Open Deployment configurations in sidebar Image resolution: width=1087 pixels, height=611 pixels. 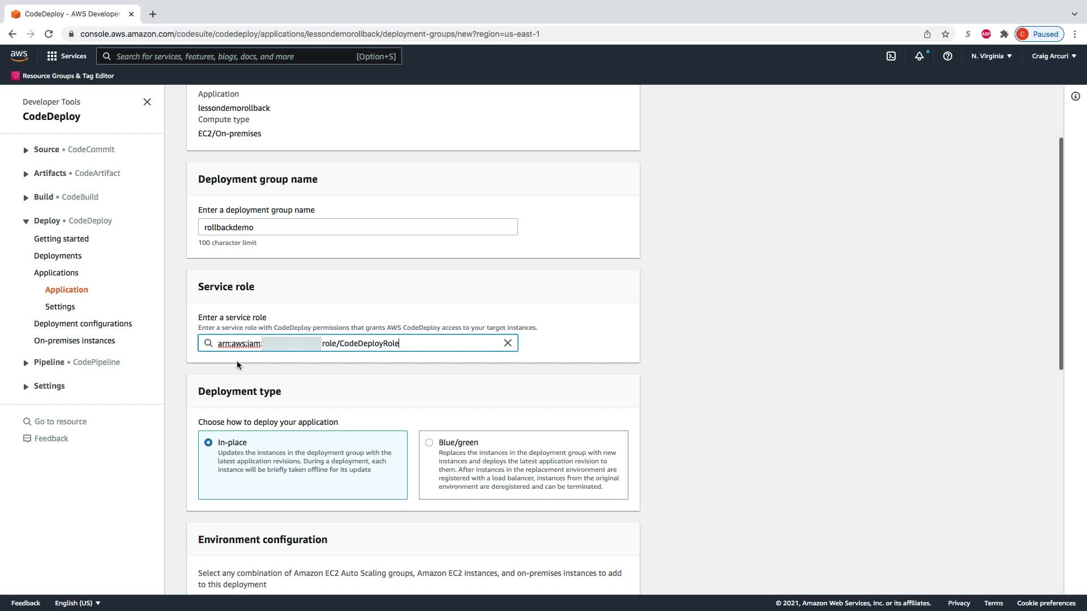[83, 324]
